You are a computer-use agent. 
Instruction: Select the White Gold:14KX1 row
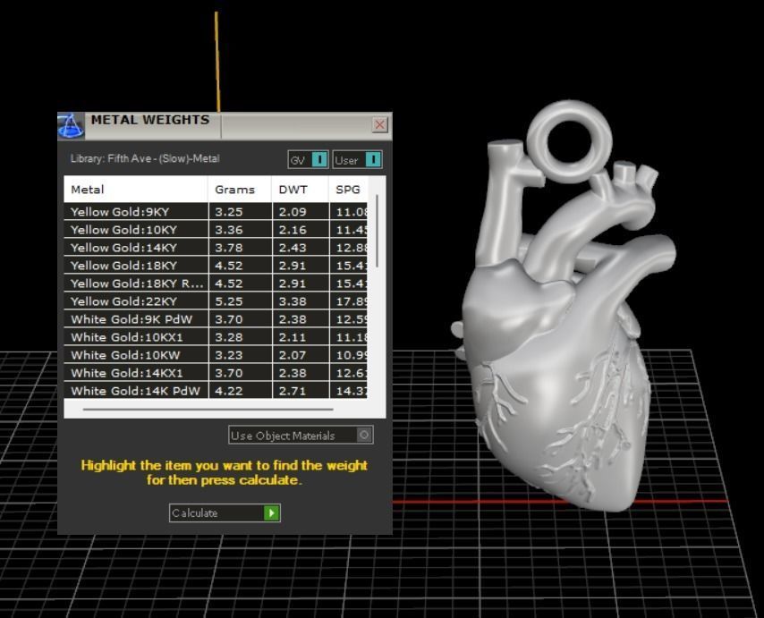coord(216,373)
